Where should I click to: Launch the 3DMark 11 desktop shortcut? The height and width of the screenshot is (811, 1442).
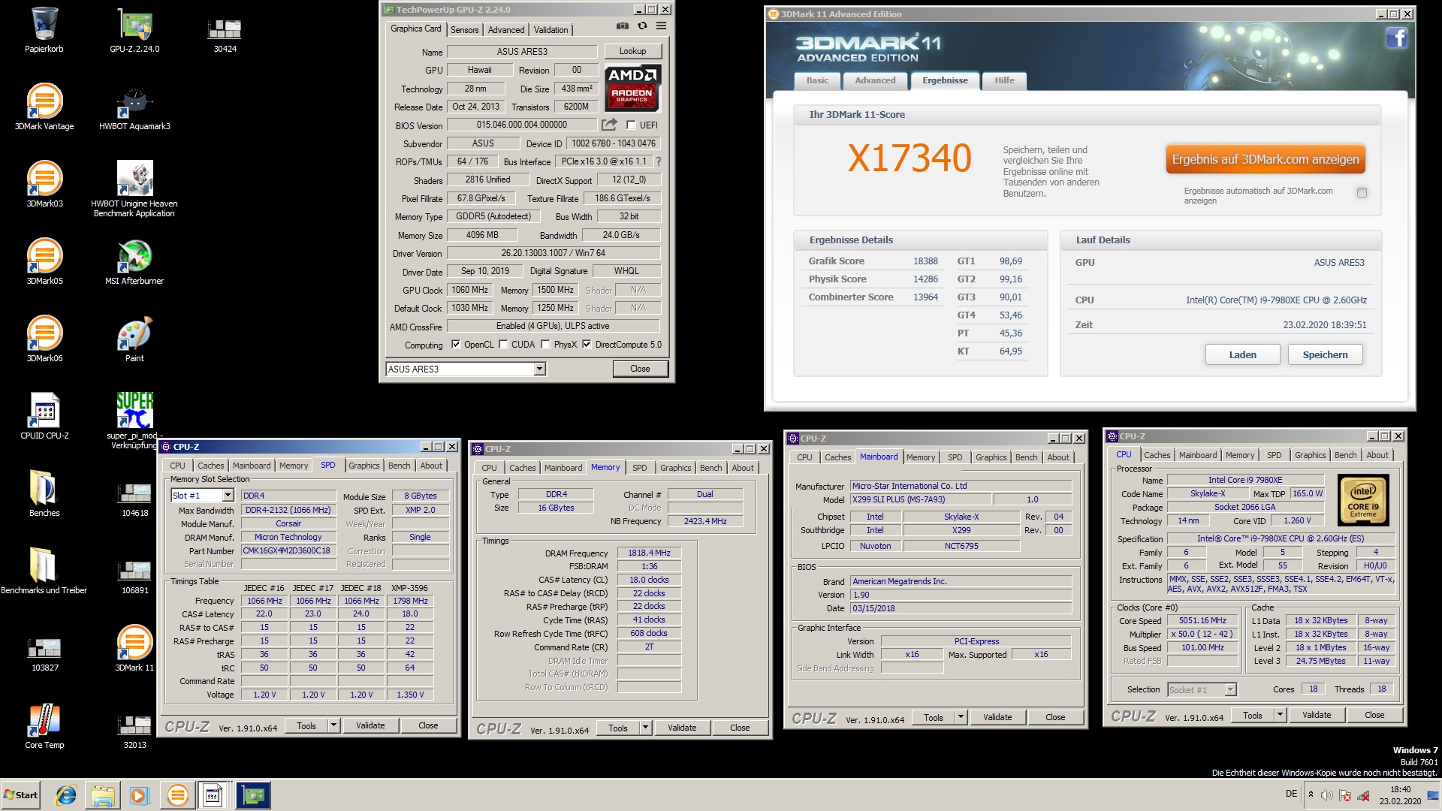(134, 648)
